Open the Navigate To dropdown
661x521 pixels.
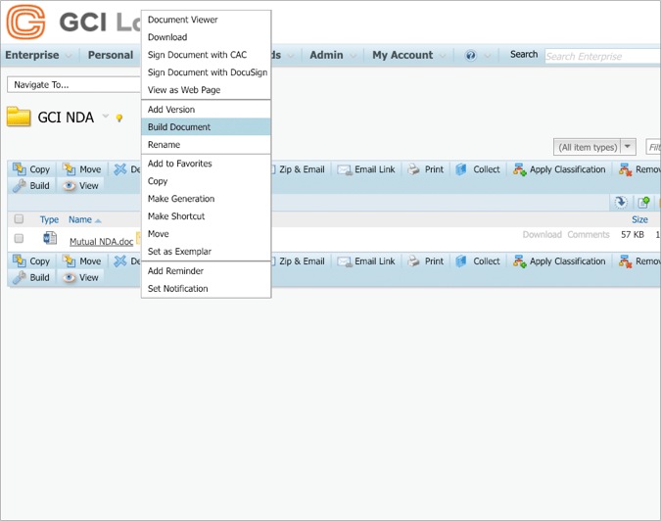click(x=73, y=85)
